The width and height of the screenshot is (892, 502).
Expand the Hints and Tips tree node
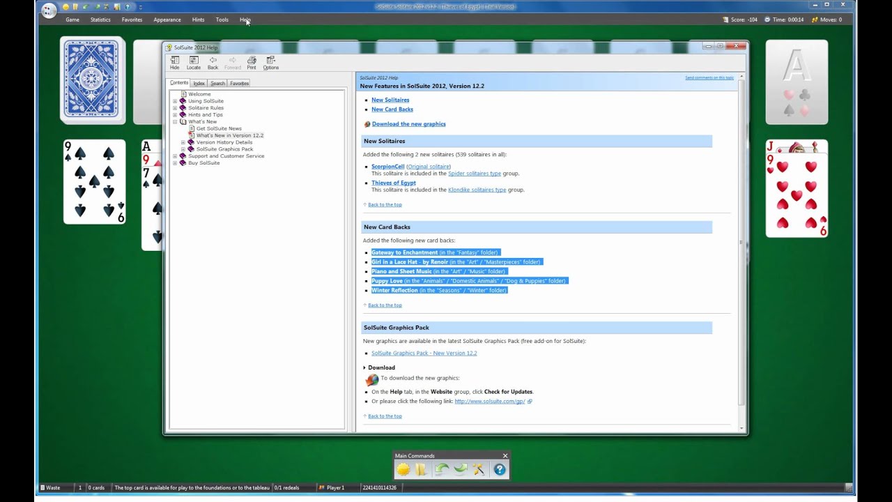pos(175,115)
